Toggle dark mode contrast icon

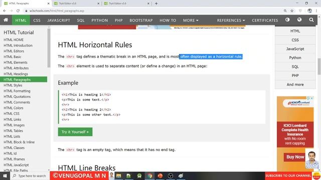[287, 20]
